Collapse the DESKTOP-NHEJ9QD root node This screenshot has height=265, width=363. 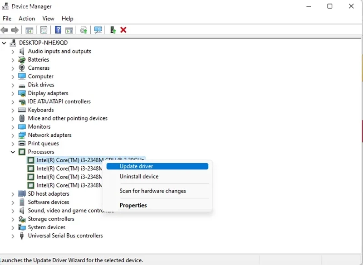tap(4, 43)
